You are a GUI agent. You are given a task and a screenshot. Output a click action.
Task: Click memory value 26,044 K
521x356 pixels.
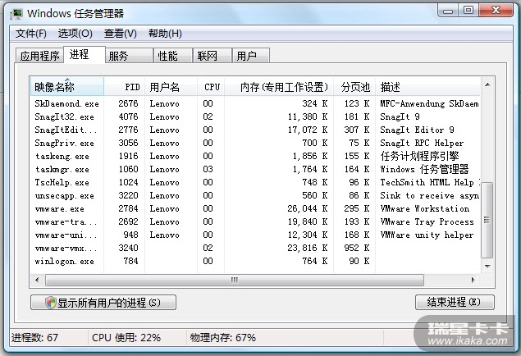click(x=308, y=208)
